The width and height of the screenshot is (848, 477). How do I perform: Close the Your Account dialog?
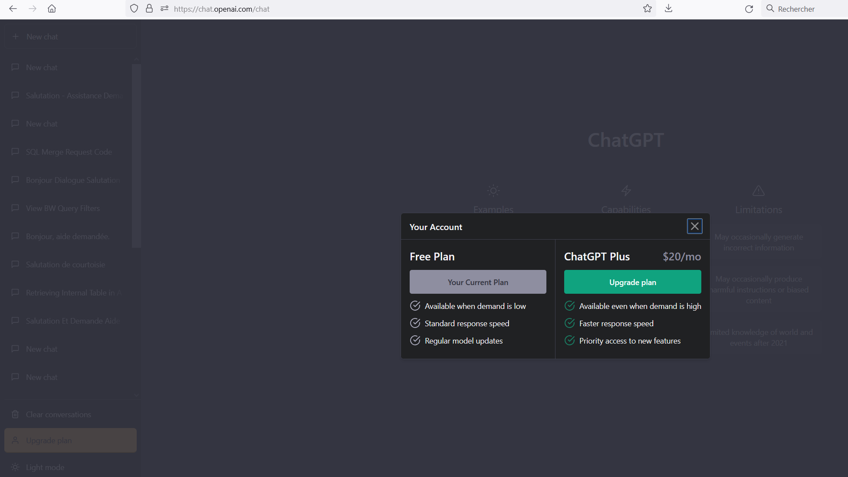click(x=695, y=226)
